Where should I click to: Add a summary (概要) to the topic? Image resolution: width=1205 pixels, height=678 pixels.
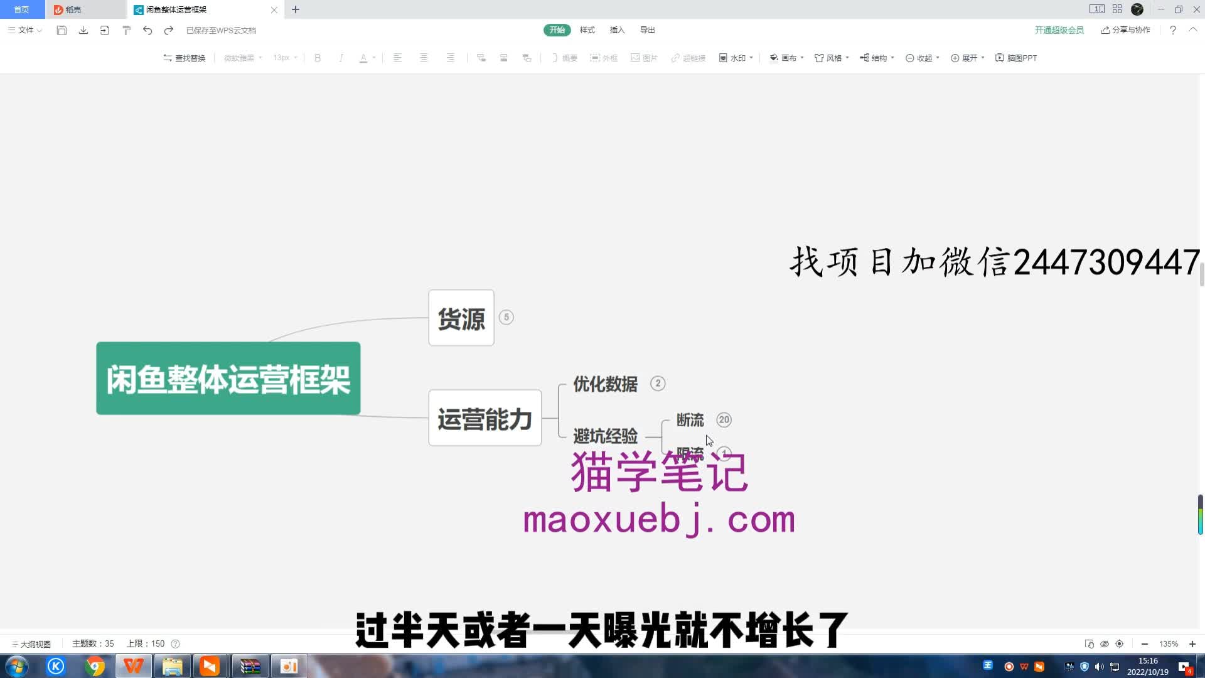562,58
